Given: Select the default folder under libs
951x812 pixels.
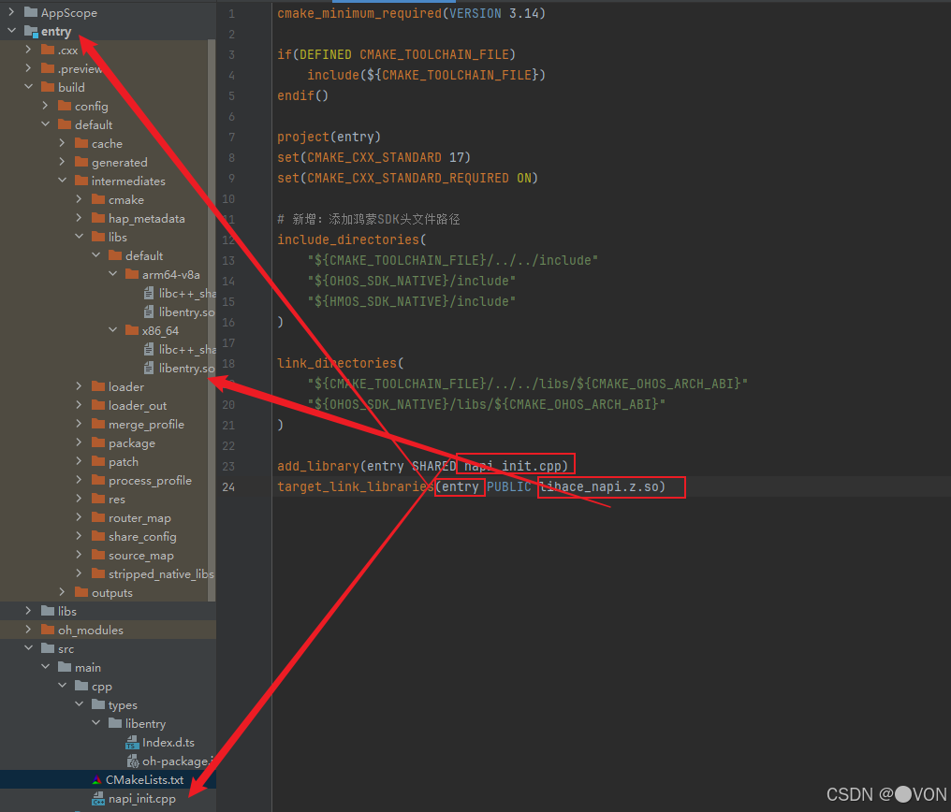Looking at the screenshot, I should tap(108, 255).
